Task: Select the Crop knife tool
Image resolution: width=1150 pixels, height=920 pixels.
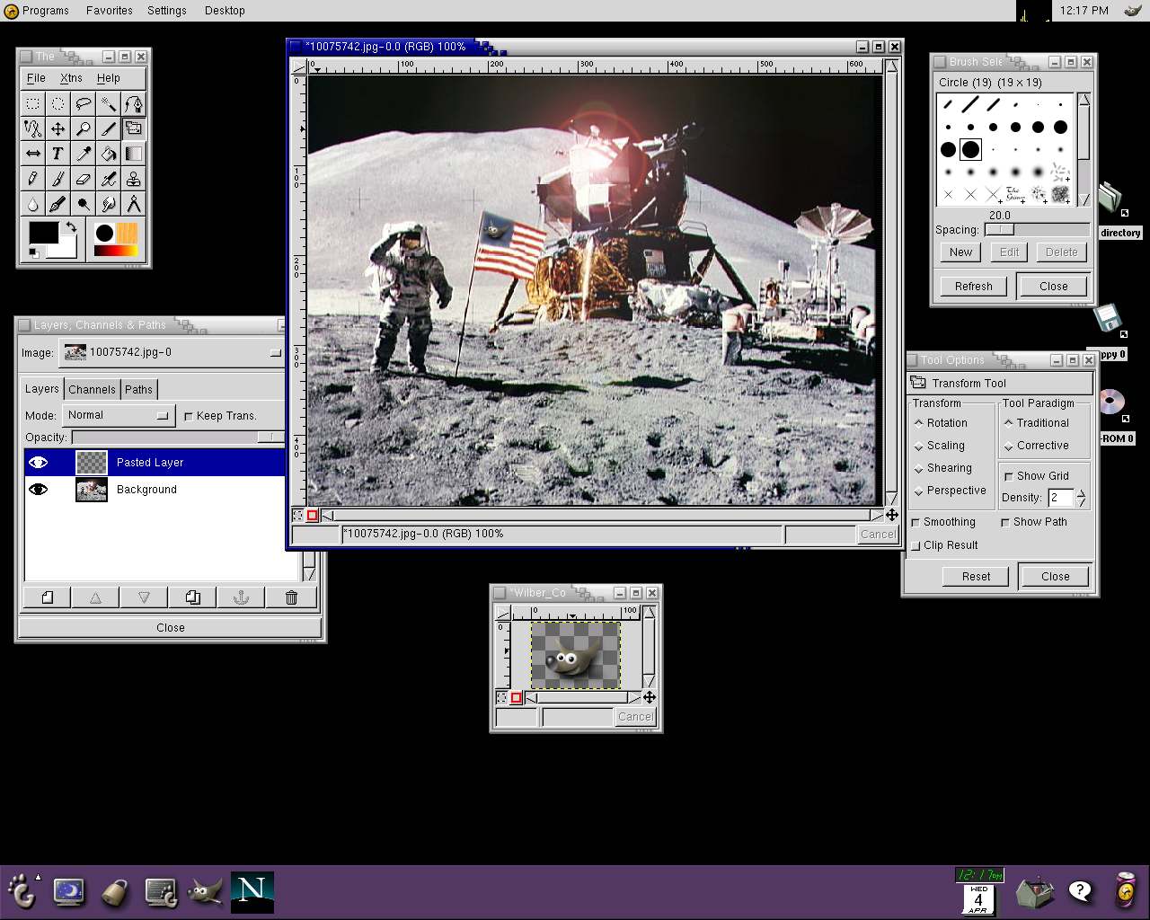Action: (108, 128)
